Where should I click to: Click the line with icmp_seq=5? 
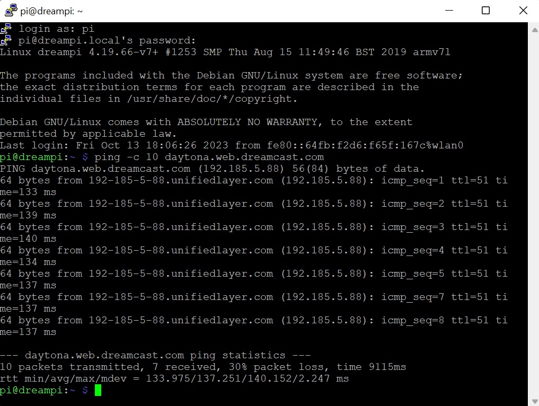(254, 274)
